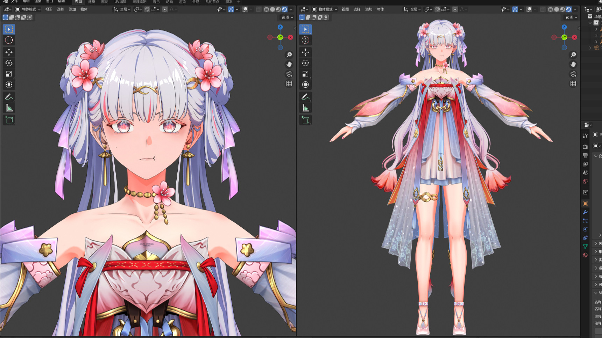The height and width of the screenshot is (338, 602).
Task: Open the Modifiers wrench tab in properties
Action: click(x=585, y=212)
